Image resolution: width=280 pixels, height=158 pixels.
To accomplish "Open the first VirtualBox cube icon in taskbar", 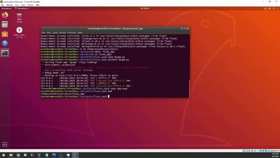I will 39,155.
